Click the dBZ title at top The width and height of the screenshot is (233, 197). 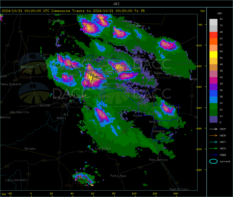click(x=116, y=4)
